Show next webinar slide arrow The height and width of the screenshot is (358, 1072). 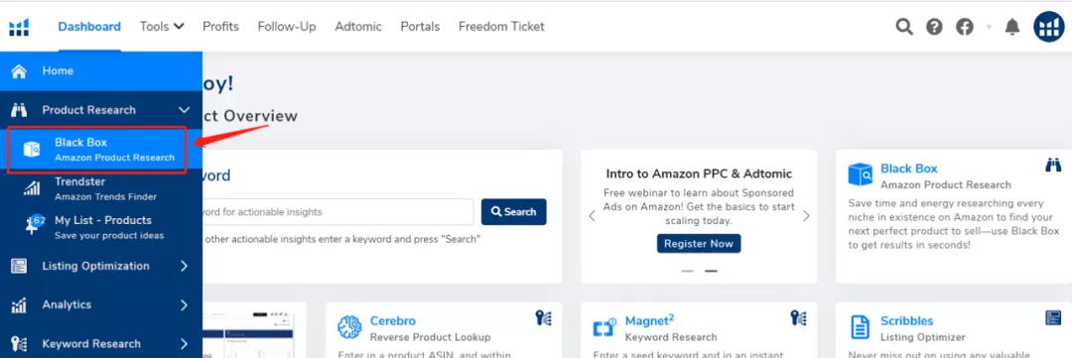806,216
